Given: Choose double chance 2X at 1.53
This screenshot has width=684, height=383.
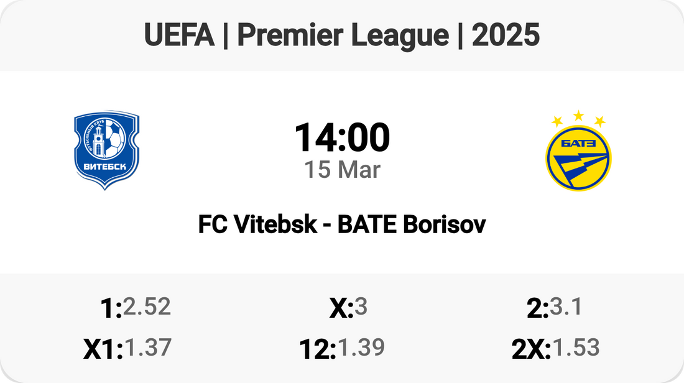Looking at the screenshot, I should [x=555, y=349].
